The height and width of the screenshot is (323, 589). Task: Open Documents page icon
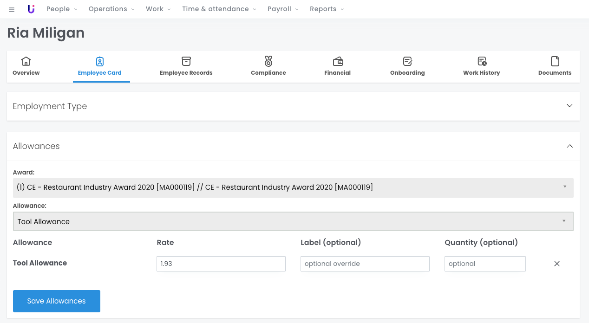click(x=555, y=61)
